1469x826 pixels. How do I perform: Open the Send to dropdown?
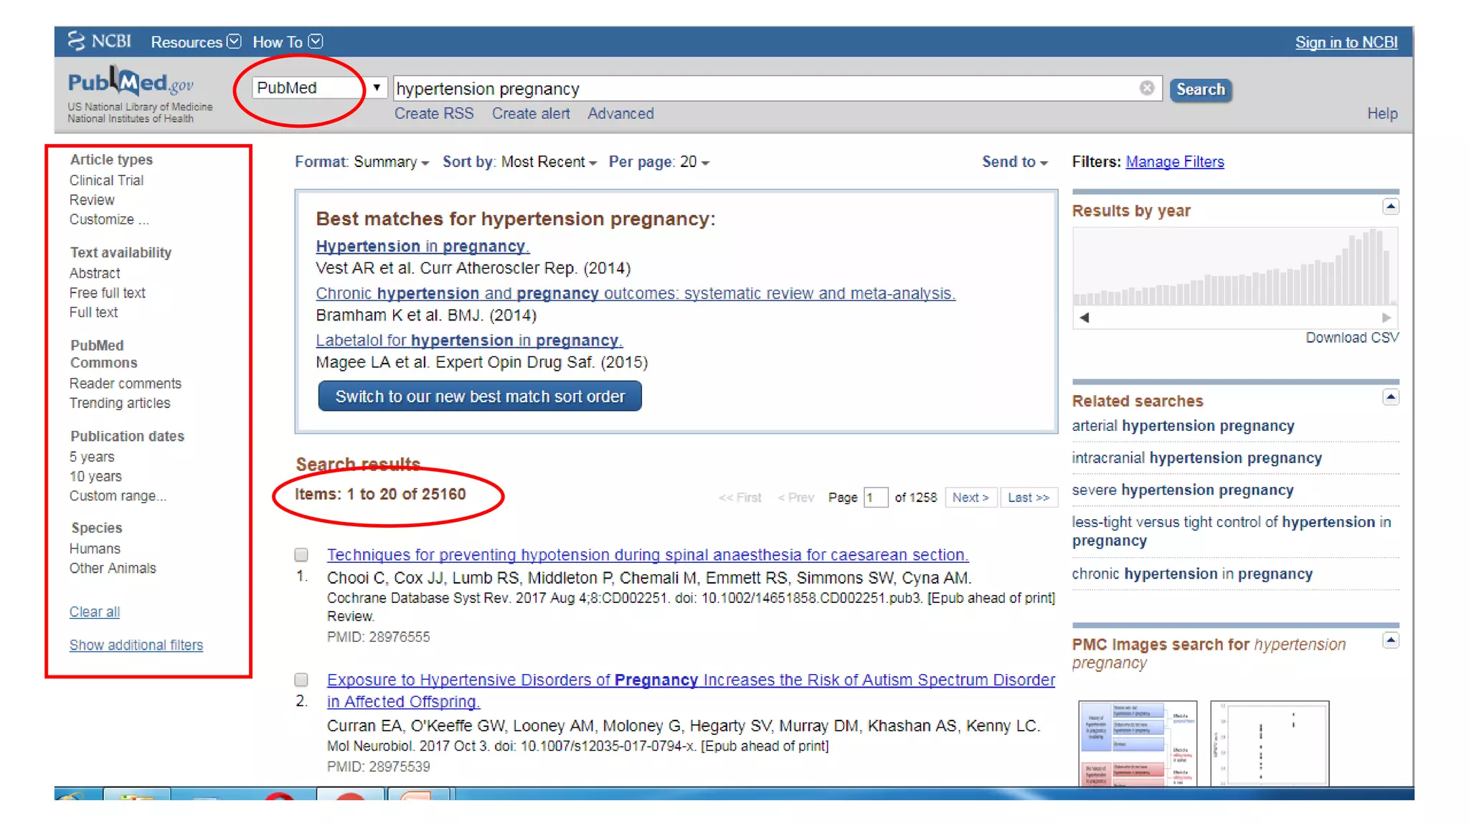click(1014, 162)
